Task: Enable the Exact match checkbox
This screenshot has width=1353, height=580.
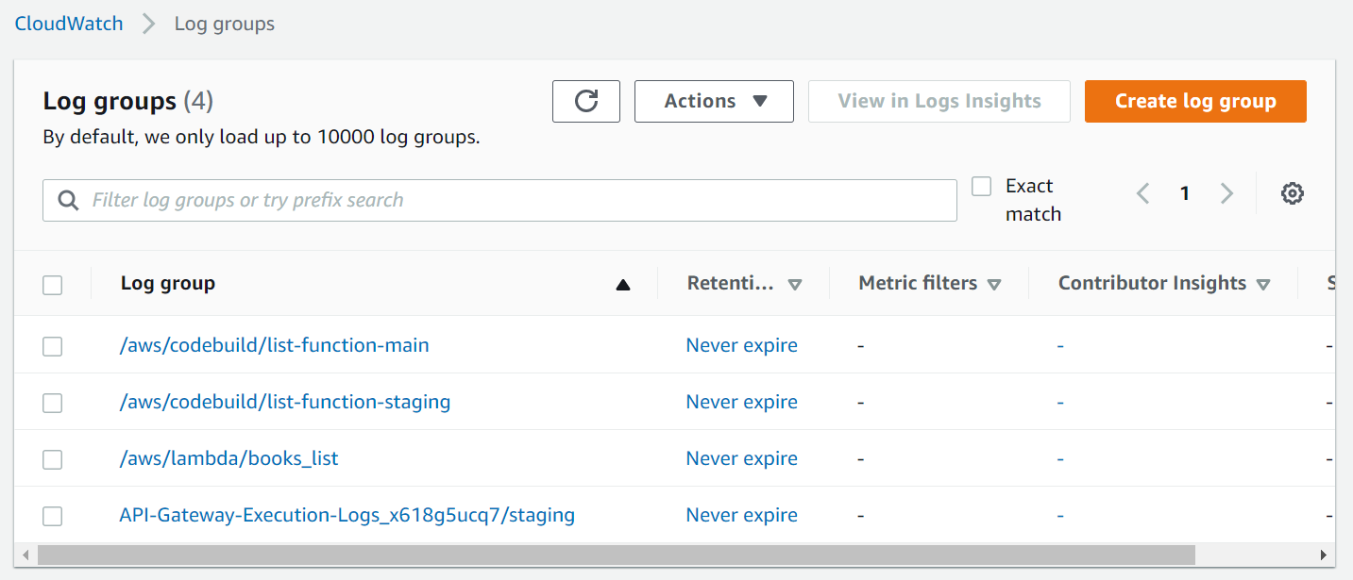Action: coord(982,186)
